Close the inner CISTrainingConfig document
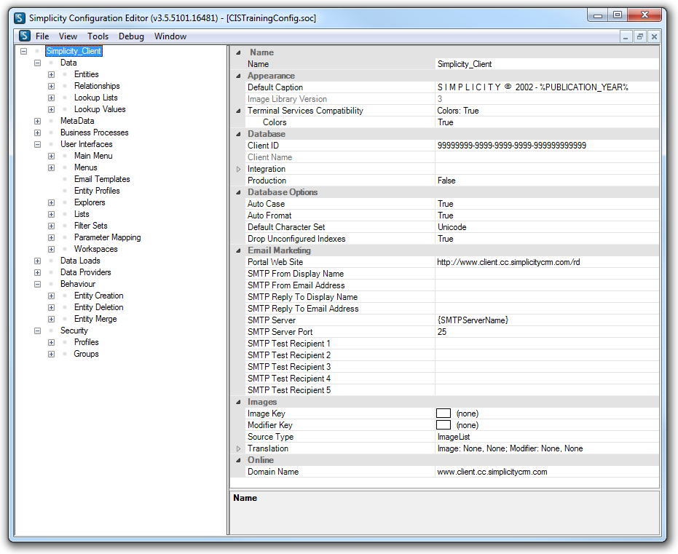Viewport: 678px width, 554px height. (654, 36)
